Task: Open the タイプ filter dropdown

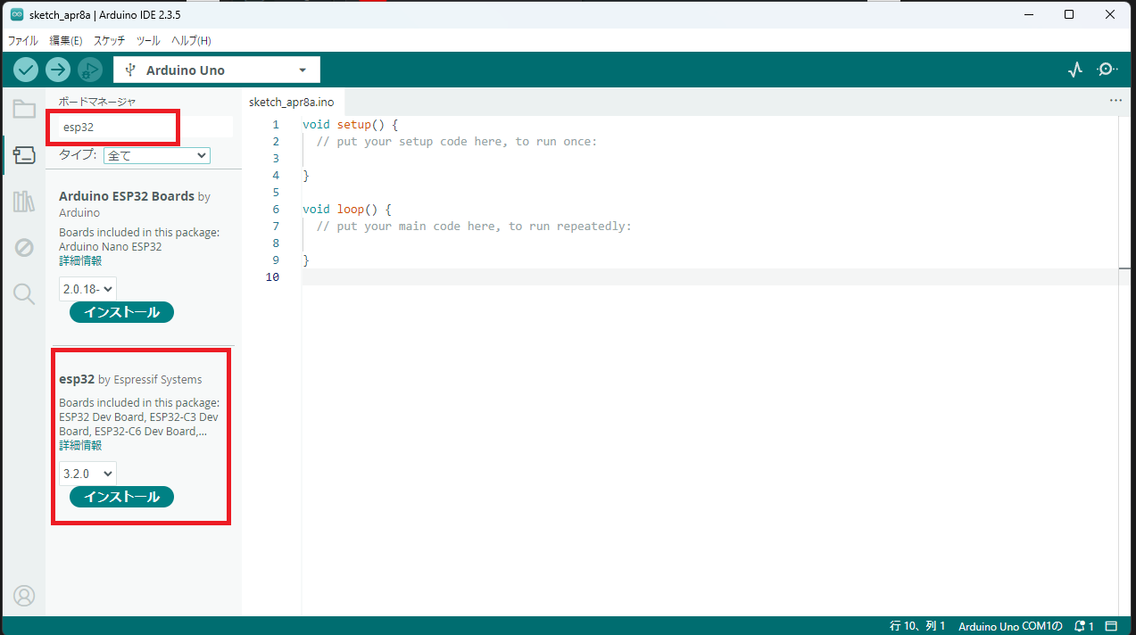Action: click(x=156, y=155)
